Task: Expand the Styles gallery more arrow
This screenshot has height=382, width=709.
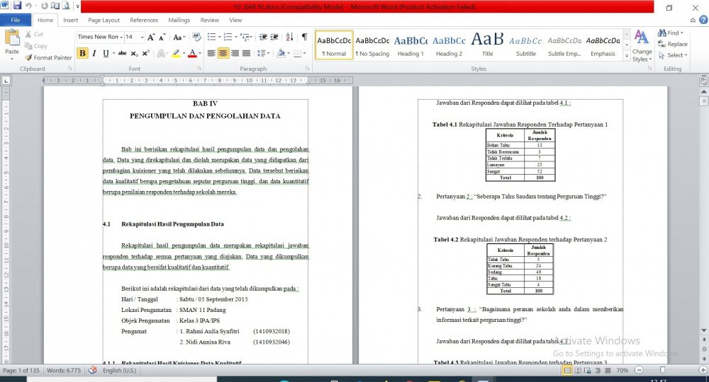Action: click(x=627, y=57)
